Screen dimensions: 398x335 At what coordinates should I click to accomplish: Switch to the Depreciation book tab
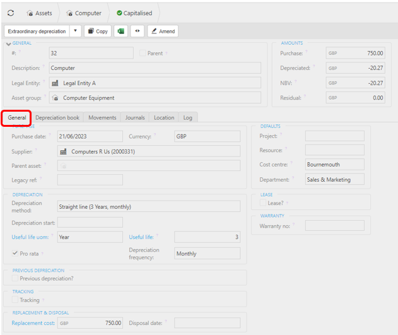click(57, 118)
